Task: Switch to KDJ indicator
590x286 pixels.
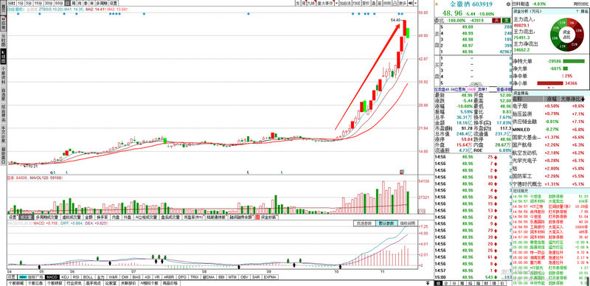Action: coord(65,277)
